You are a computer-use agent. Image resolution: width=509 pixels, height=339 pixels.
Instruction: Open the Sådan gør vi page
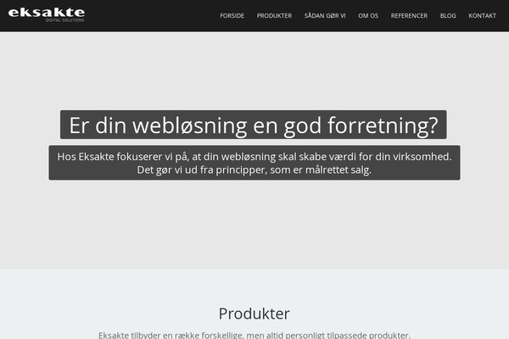pyautogui.click(x=325, y=15)
